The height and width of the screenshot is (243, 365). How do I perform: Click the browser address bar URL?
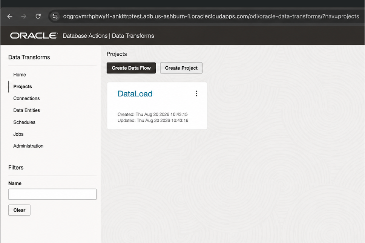click(x=211, y=16)
